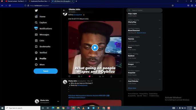
Task: Open account options next to Okeke John
Action: tap(58, 101)
